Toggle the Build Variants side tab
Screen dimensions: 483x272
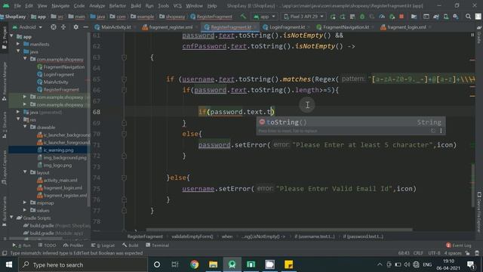coord(4,212)
